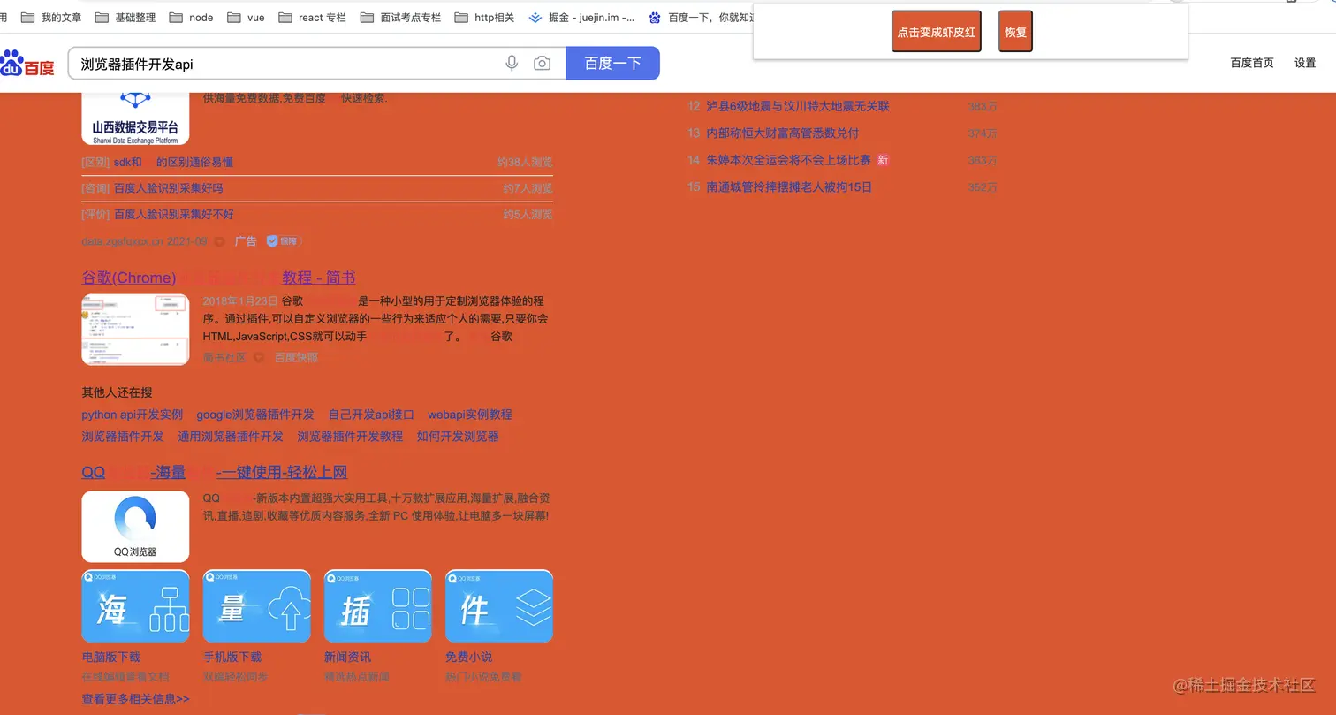Open the 百度快照 cached page link
1336x715 pixels.
click(x=296, y=358)
